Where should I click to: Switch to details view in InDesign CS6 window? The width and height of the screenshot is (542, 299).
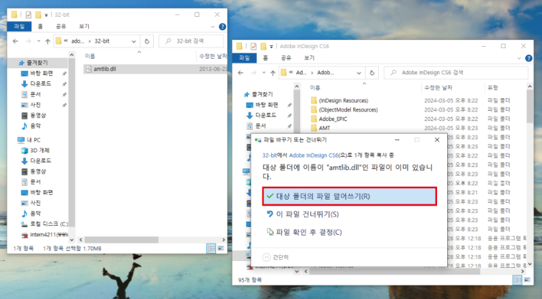click(x=518, y=280)
